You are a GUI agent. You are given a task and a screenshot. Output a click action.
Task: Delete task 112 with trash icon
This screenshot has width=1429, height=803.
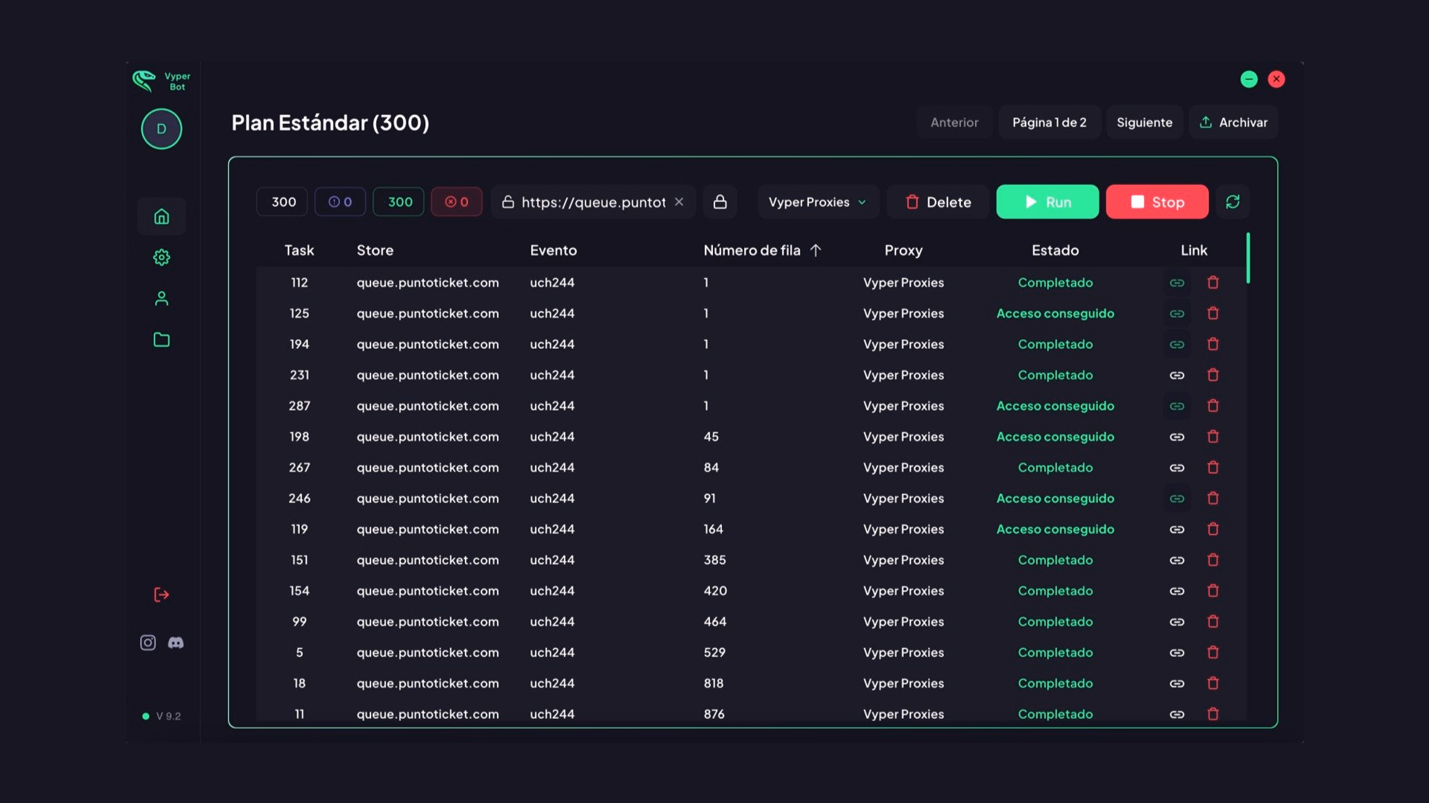[x=1213, y=282]
